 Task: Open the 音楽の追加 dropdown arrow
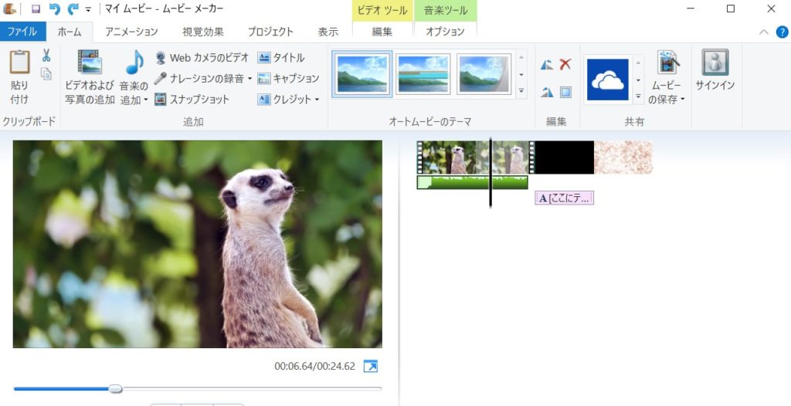click(x=146, y=100)
